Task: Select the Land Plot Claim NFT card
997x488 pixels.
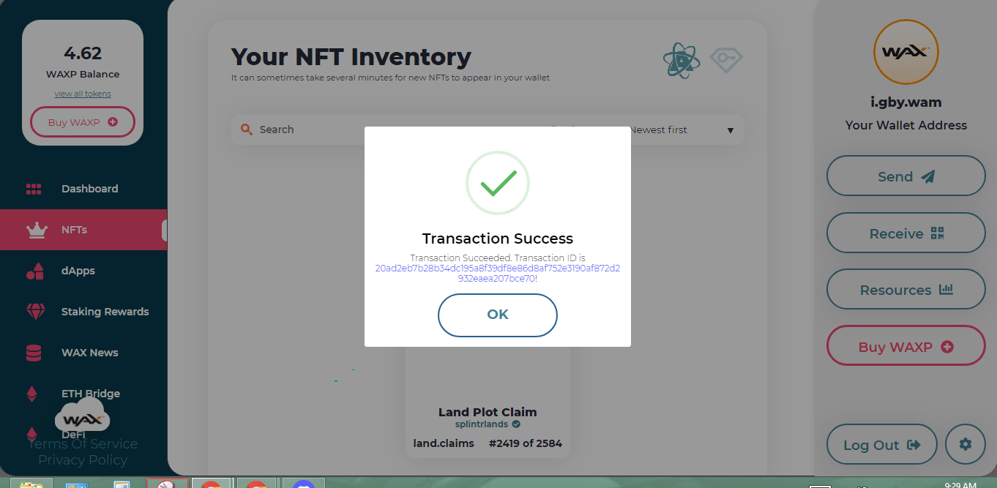Action: point(488,401)
